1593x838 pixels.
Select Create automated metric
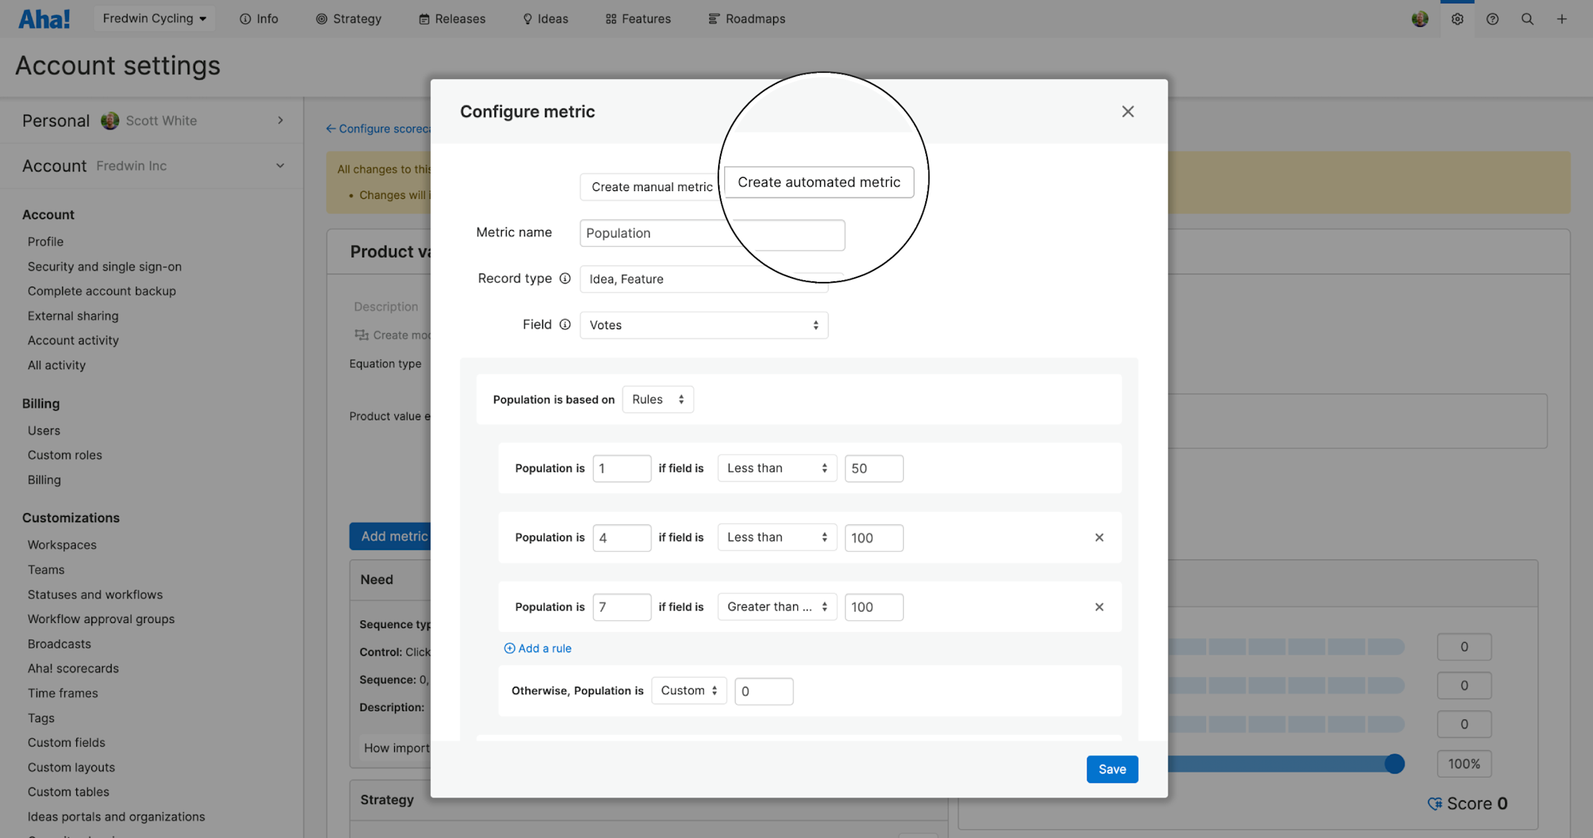click(820, 182)
